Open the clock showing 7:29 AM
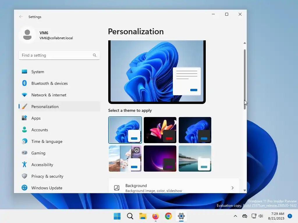The width and height of the screenshot is (298, 223). pyautogui.click(x=276, y=216)
